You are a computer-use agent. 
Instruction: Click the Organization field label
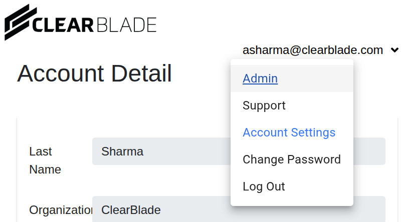pyautogui.click(x=60, y=210)
